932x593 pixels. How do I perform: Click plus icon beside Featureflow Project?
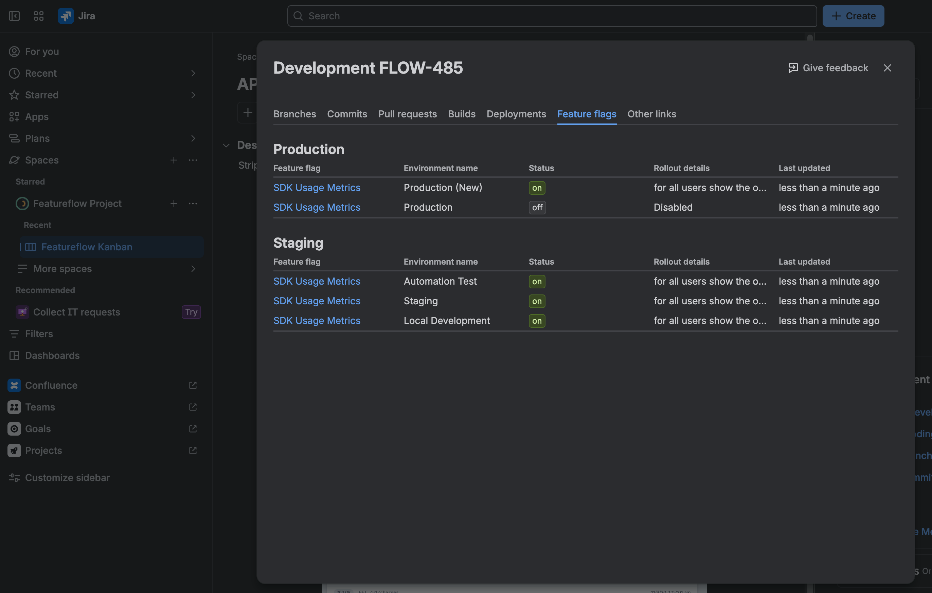[174, 203]
